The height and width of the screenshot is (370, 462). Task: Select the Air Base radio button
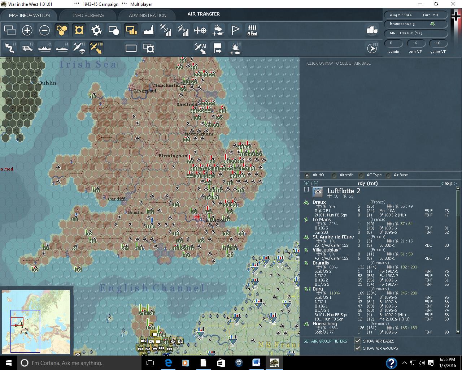[x=388, y=175]
